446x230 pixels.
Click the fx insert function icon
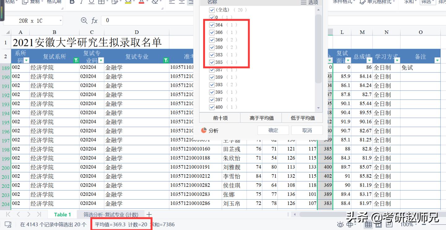[x=94, y=21]
